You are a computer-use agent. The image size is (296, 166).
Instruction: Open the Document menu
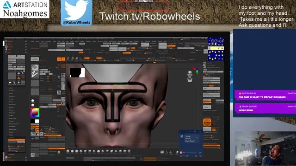coord(48,41)
